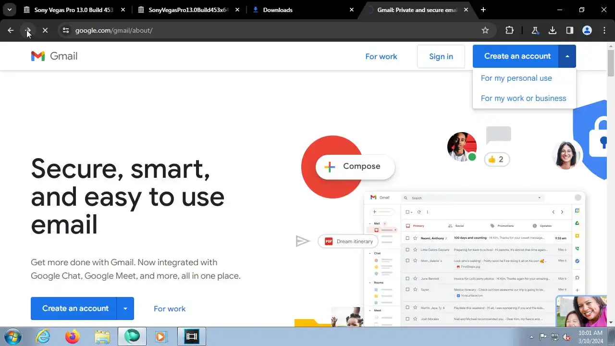
Task: Expand lower Create an account dropdown arrow
Action: click(x=125, y=309)
